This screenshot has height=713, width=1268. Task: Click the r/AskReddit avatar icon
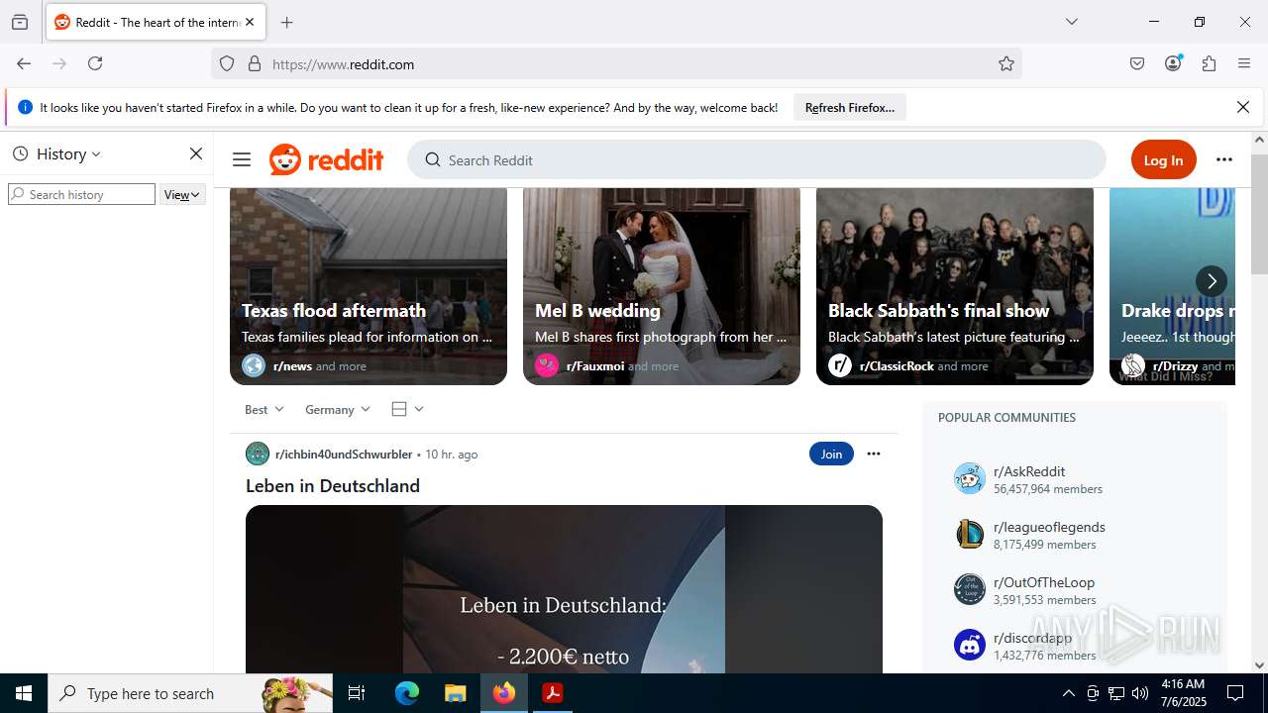tap(969, 478)
